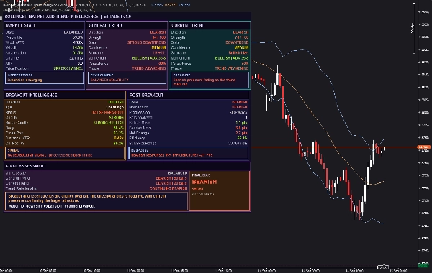432x273 pixels.
Task: Select the FAILED BULLISH SIGNAL message
Action: click(50, 155)
